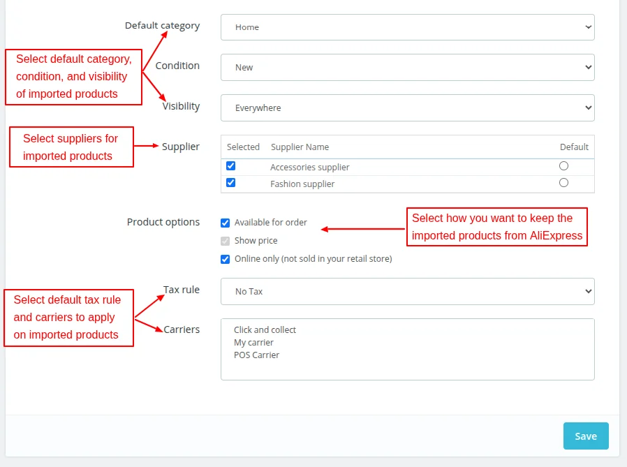Open the Default category dropdown
627x467 pixels.
407,27
